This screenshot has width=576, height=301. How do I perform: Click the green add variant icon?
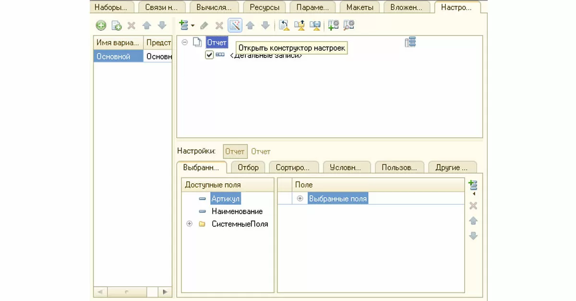click(x=101, y=26)
